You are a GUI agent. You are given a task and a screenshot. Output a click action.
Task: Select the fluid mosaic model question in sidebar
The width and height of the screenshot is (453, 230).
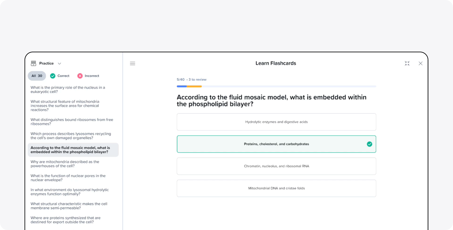pos(73,150)
